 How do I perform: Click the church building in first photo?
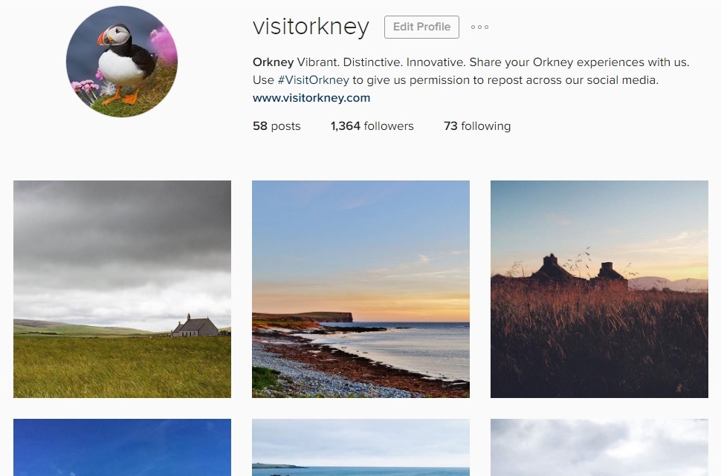coord(195,326)
